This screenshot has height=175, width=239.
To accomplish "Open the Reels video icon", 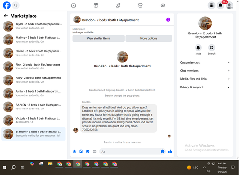I will 96,5.
